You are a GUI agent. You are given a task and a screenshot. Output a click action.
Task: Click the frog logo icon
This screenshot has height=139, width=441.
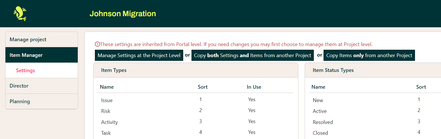20,14
